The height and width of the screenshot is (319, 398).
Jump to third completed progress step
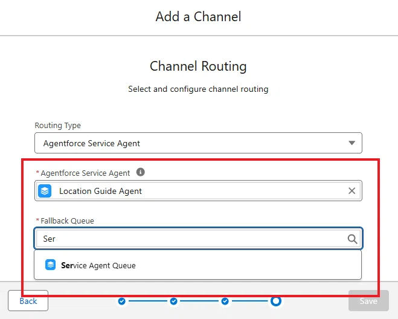(225, 301)
